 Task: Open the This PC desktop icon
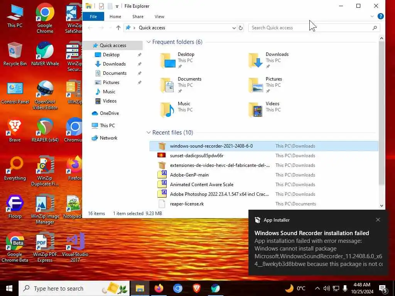point(15,16)
